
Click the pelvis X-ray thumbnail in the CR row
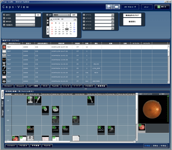30,100
